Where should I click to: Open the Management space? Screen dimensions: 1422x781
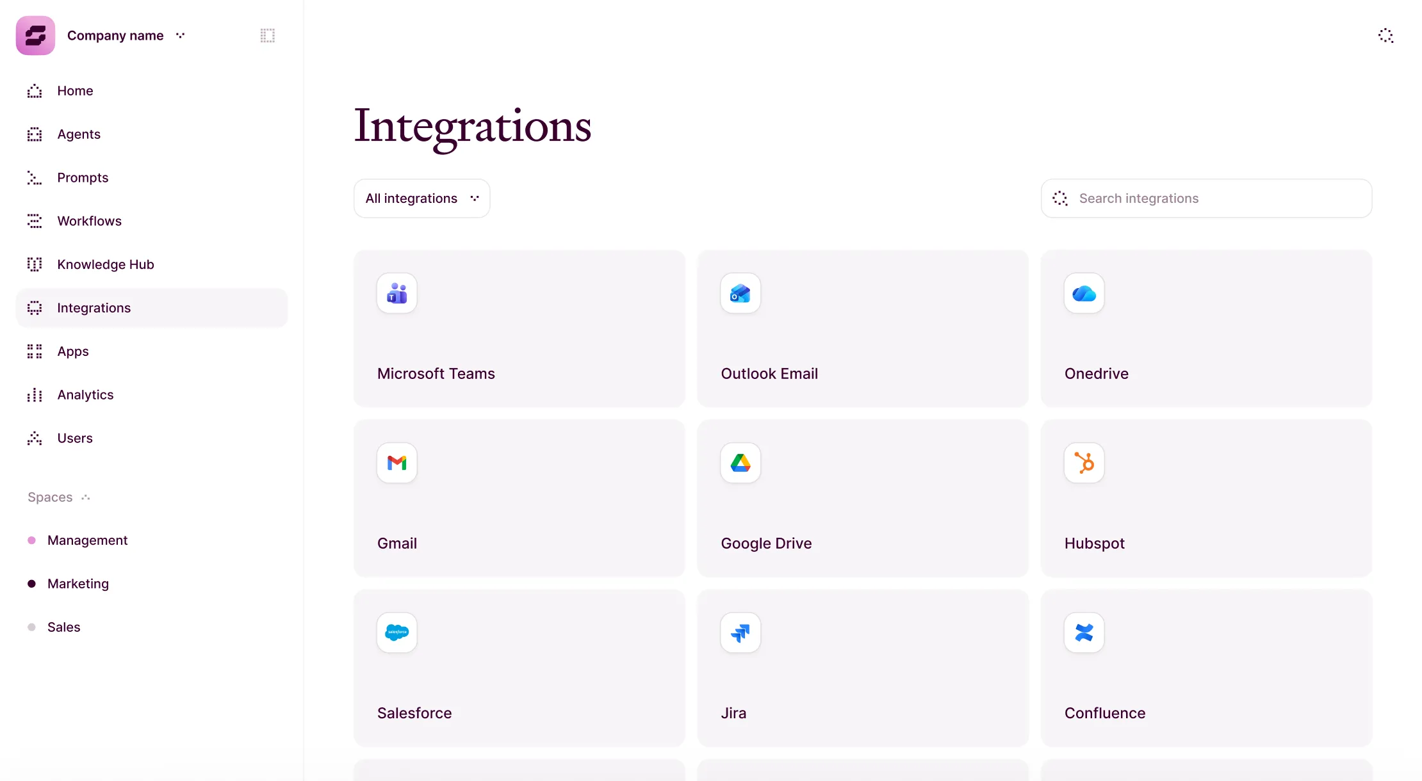[88, 540]
